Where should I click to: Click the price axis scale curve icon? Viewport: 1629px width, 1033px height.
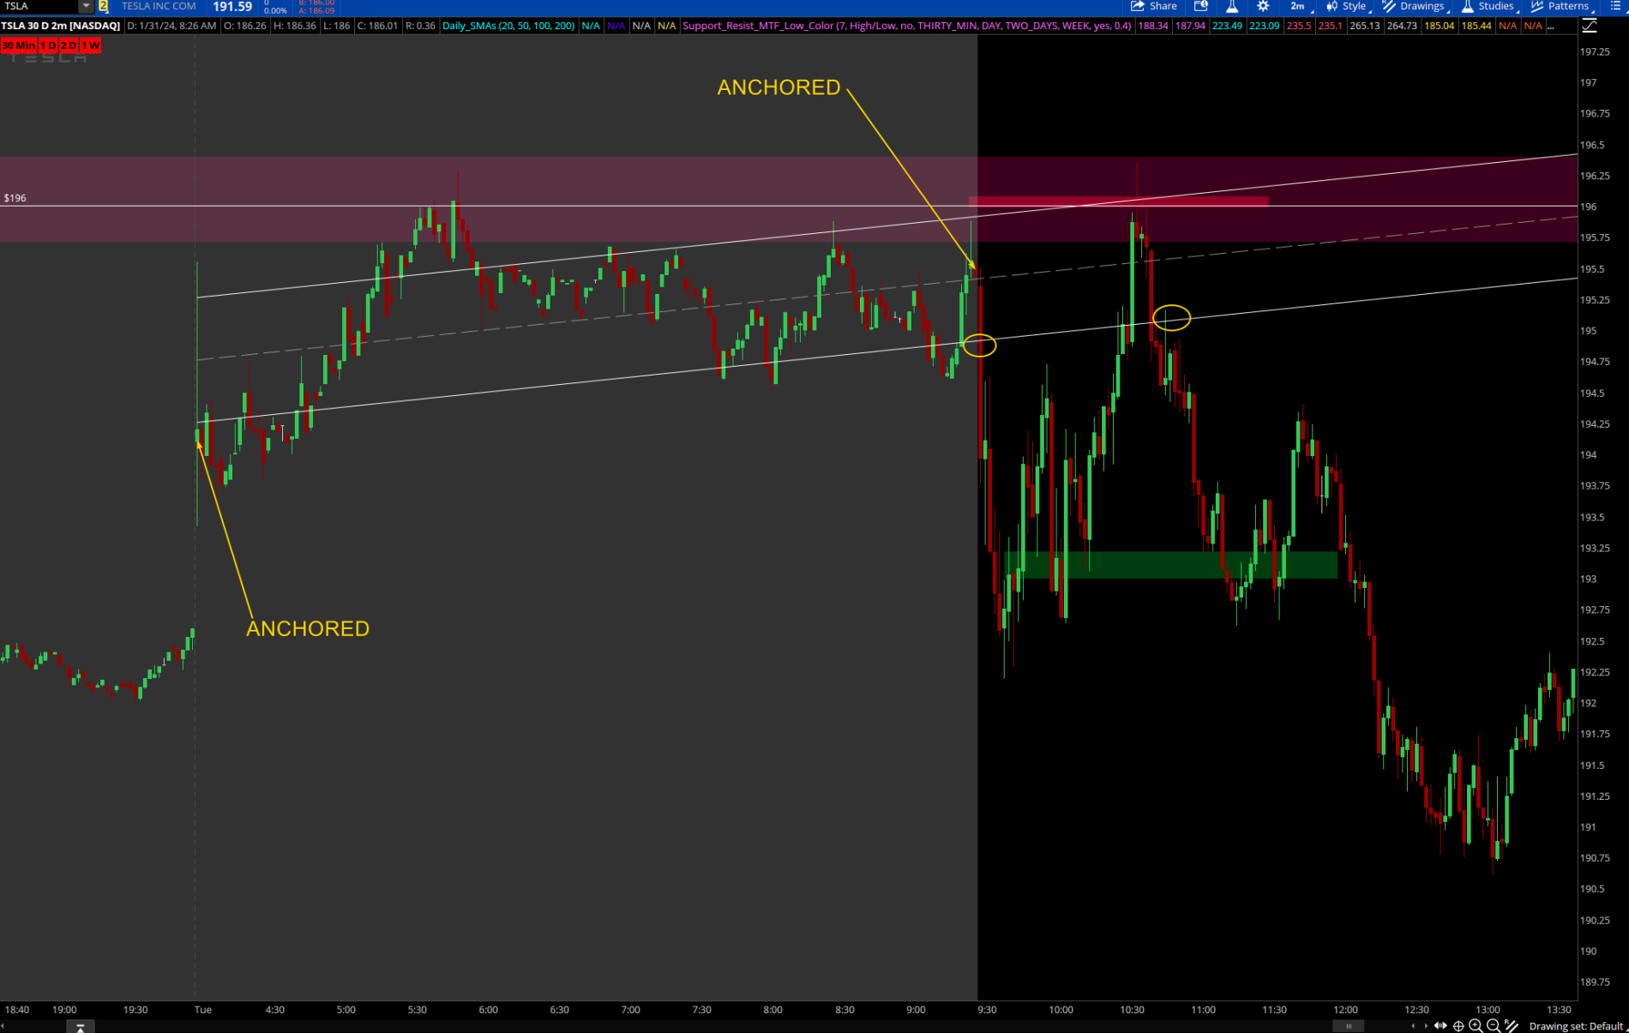tap(1589, 26)
